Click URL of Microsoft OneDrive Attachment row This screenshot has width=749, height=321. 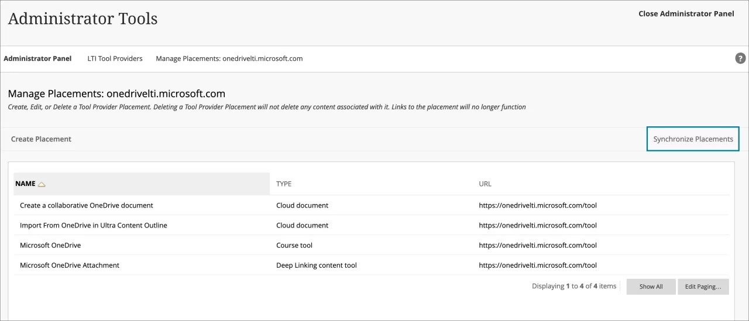click(x=537, y=265)
